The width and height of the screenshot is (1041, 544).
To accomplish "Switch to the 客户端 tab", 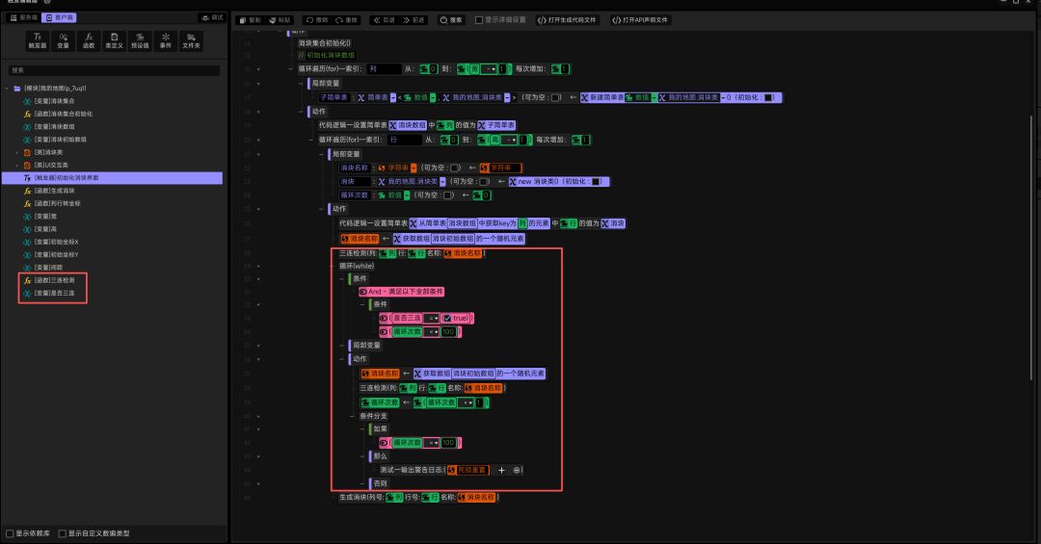I will [x=59, y=18].
